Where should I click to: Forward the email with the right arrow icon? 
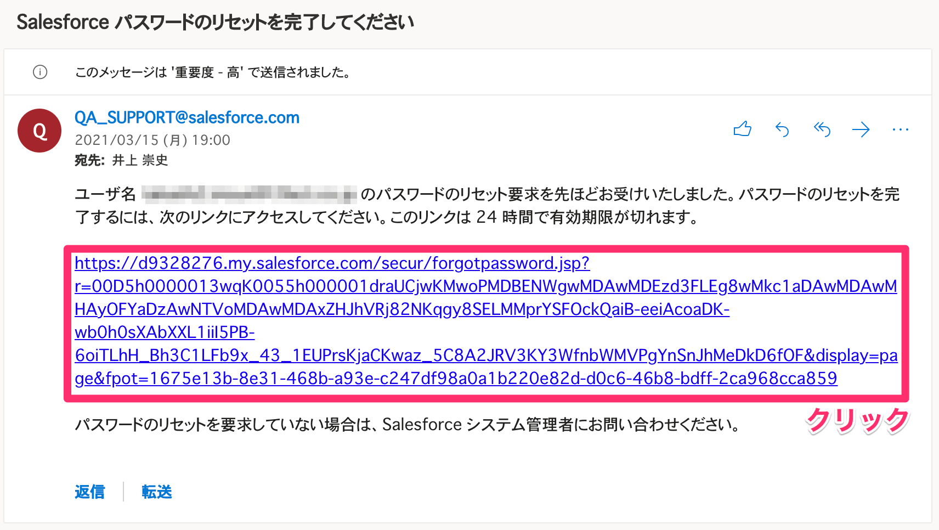pyautogui.click(x=861, y=129)
